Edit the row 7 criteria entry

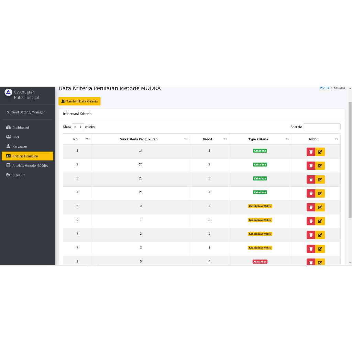320,235
